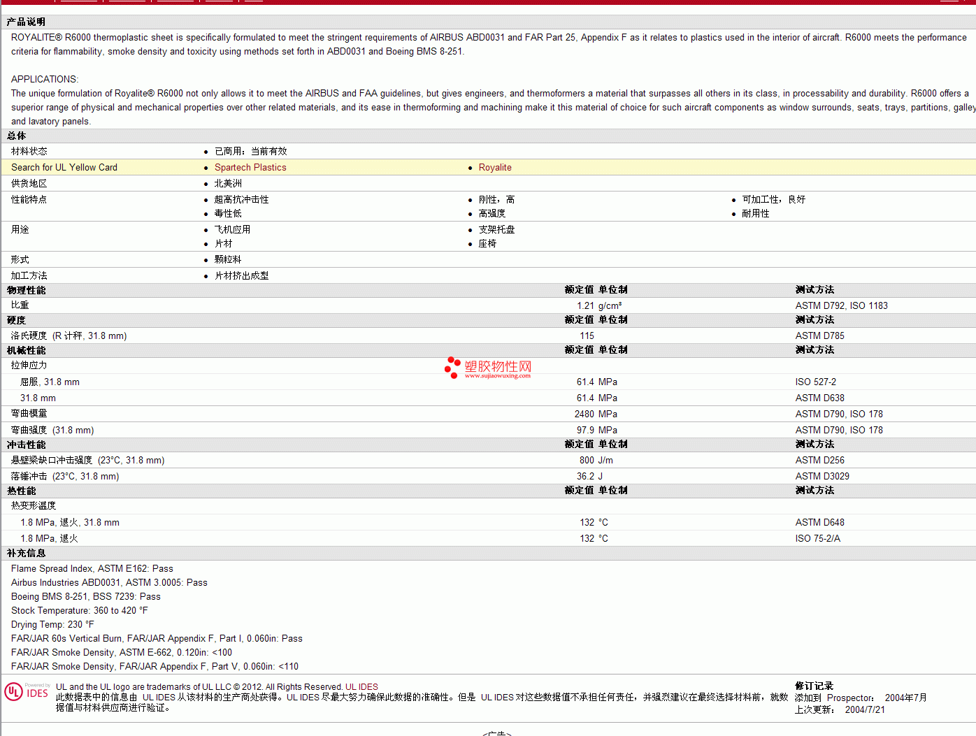The width and height of the screenshot is (976, 736).
Task: Click the 机械性能 section header
Action: [26, 351]
